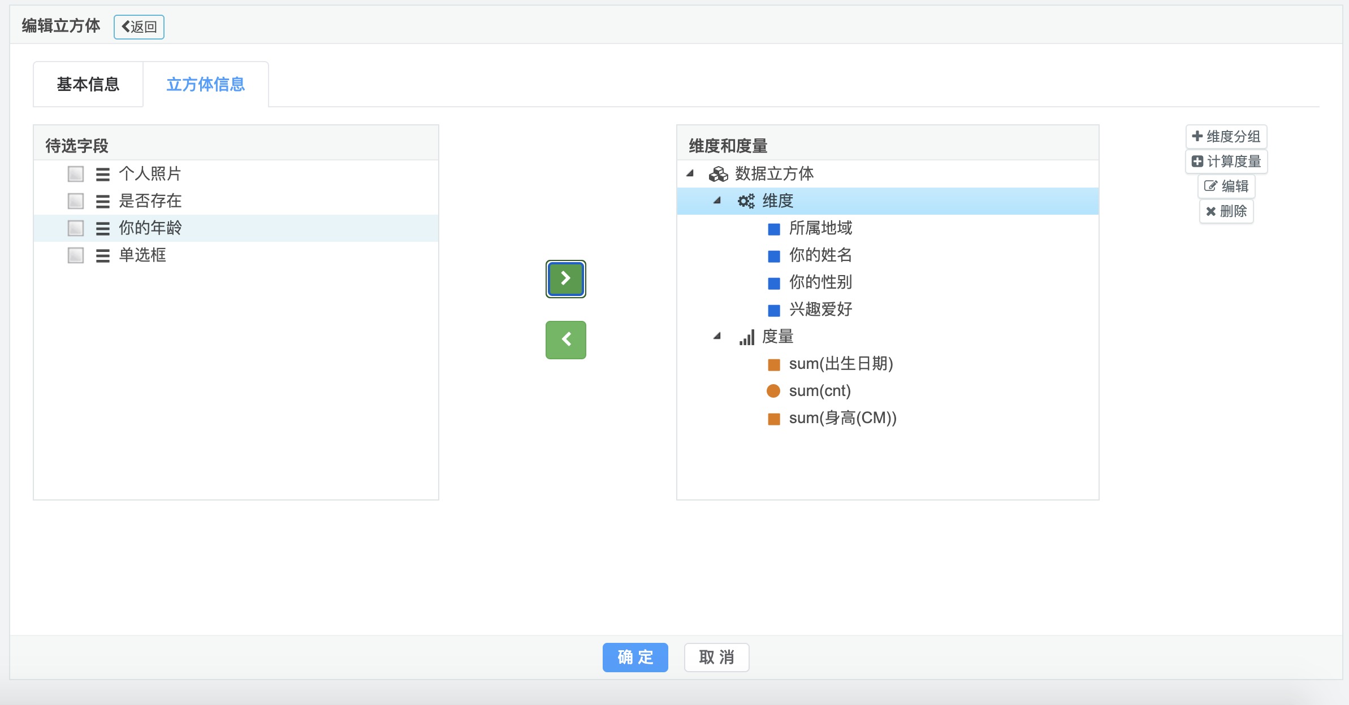Open the 立方体信息 tab
The width and height of the screenshot is (1349, 705).
[206, 84]
